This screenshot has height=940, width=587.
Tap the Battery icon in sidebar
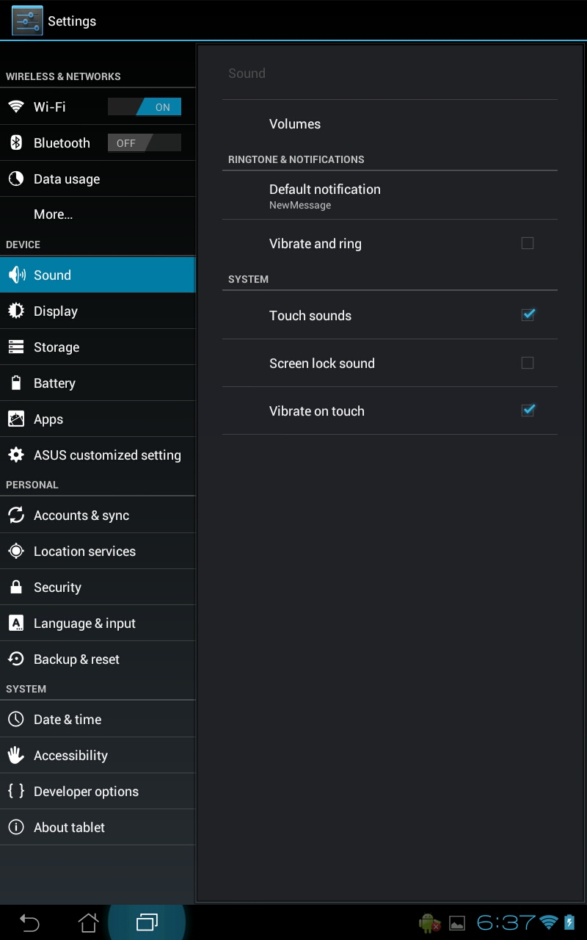(15, 383)
